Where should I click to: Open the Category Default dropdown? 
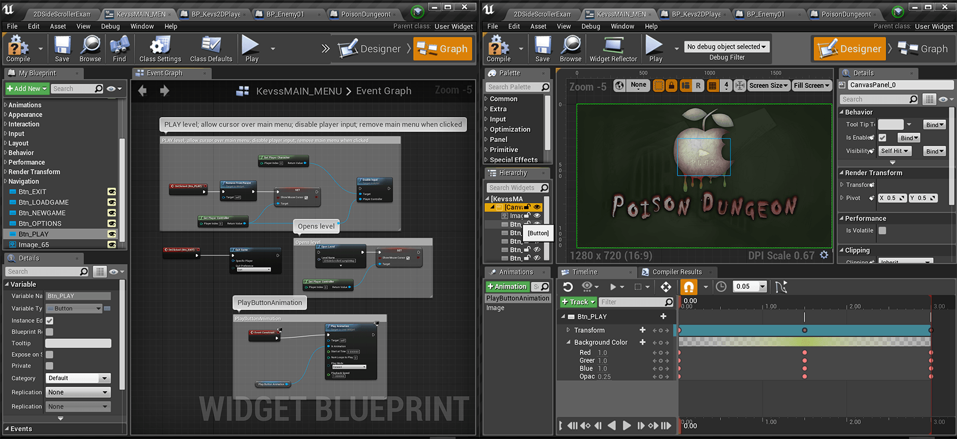point(78,378)
